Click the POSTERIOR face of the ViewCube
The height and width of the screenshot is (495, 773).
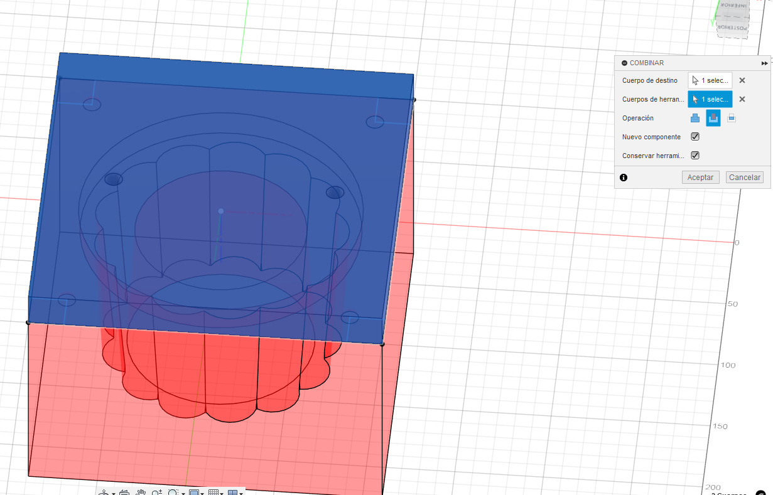click(x=732, y=28)
